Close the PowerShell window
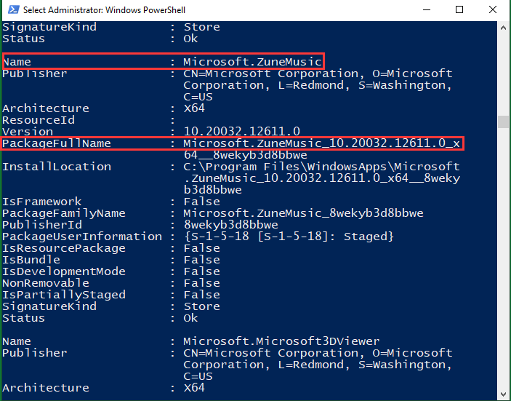This screenshot has width=511, height=401. click(x=493, y=9)
